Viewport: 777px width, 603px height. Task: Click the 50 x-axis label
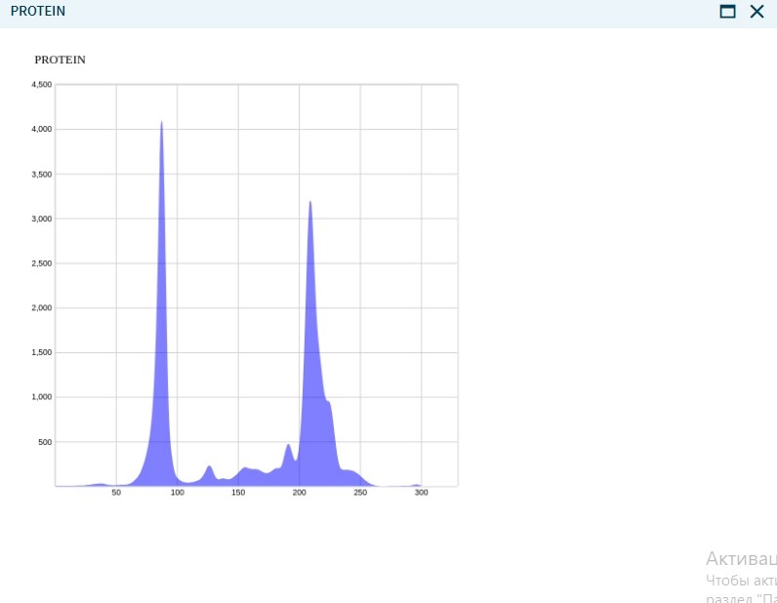click(x=116, y=493)
